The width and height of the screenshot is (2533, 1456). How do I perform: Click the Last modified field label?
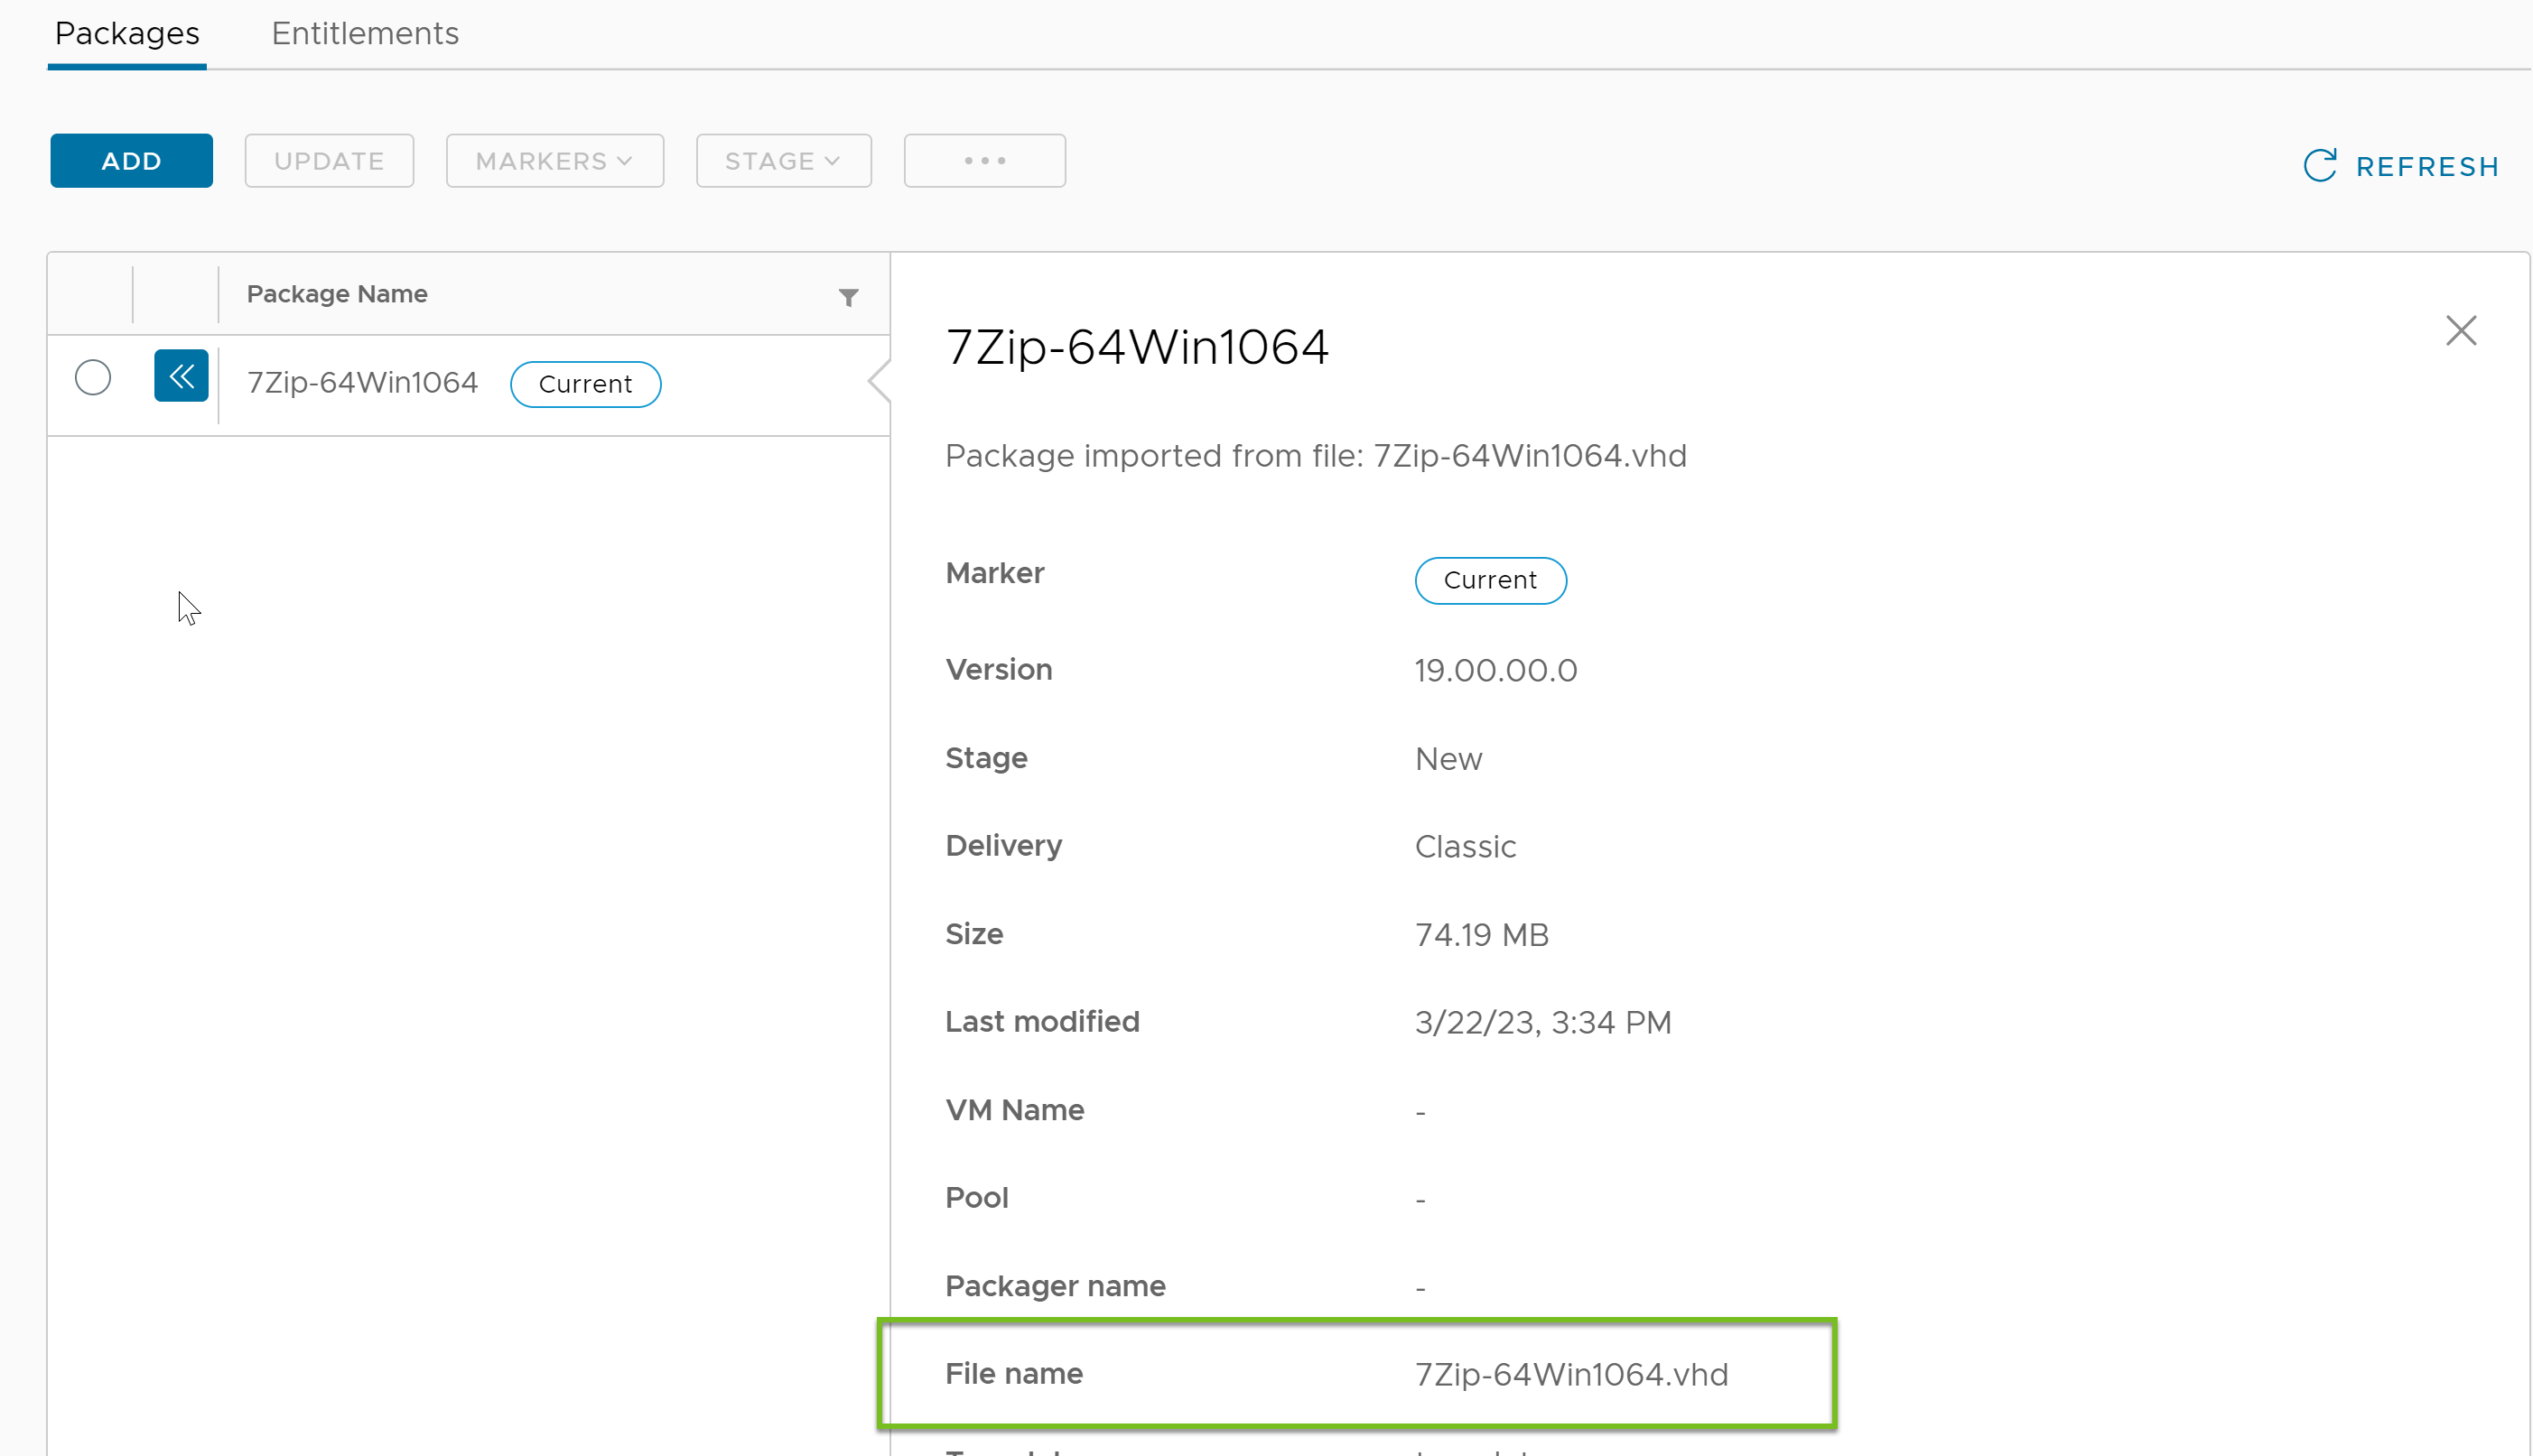tap(1042, 1022)
